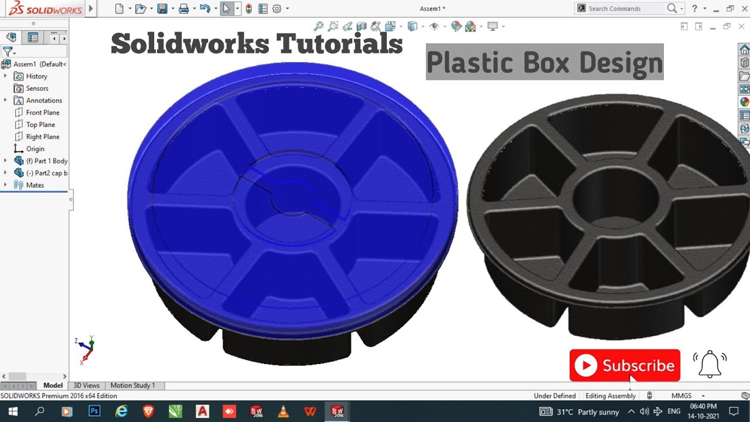Open SOLIDWORKS Resources home icon in task pane

coord(744,49)
